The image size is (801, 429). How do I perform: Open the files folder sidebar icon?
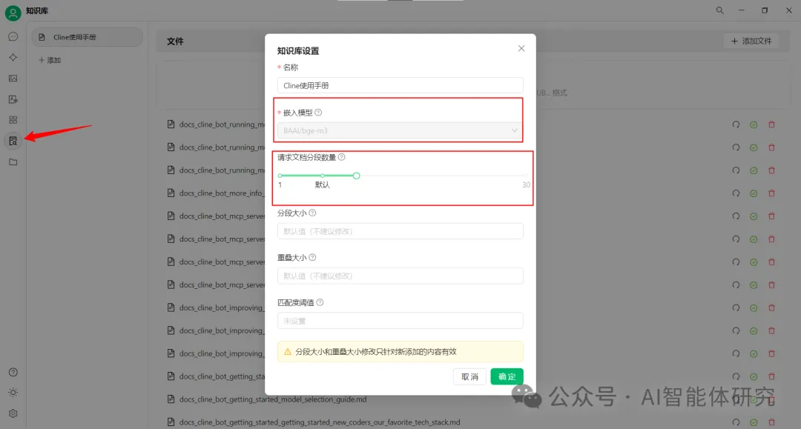[13, 162]
